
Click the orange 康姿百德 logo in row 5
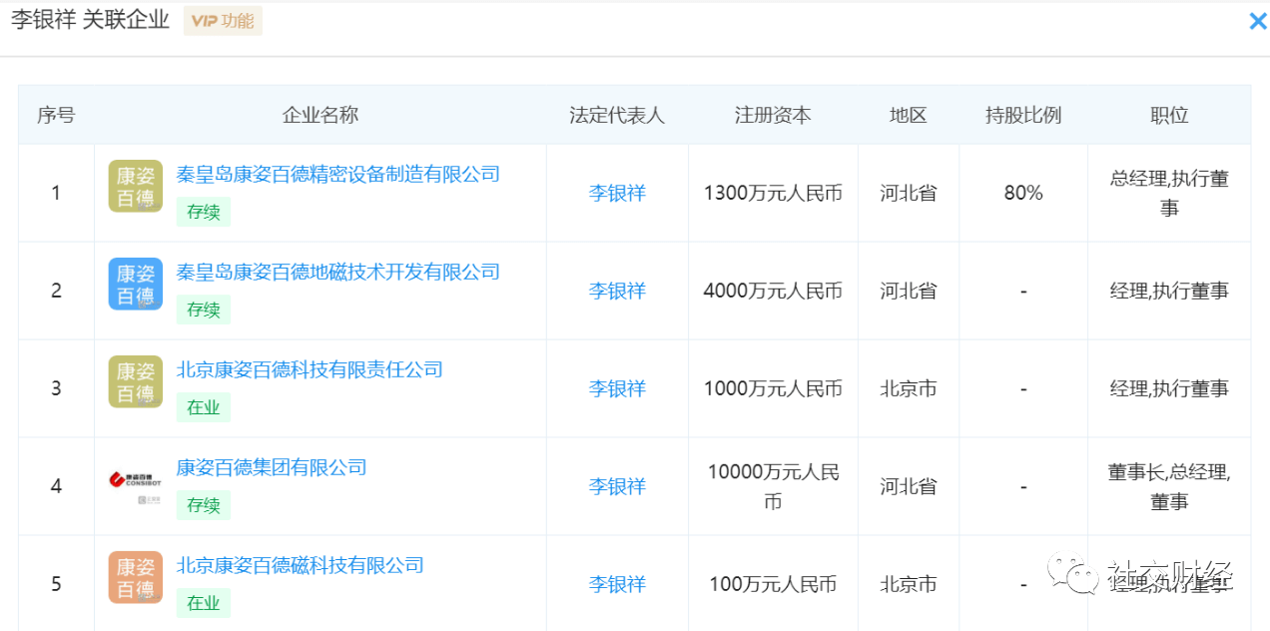(x=136, y=578)
